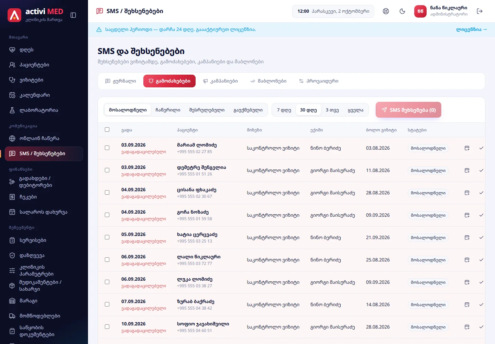Open the user avatar ნნ
Image resolution: width=495 pixels, height=344 pixels.
click(420, 11)
